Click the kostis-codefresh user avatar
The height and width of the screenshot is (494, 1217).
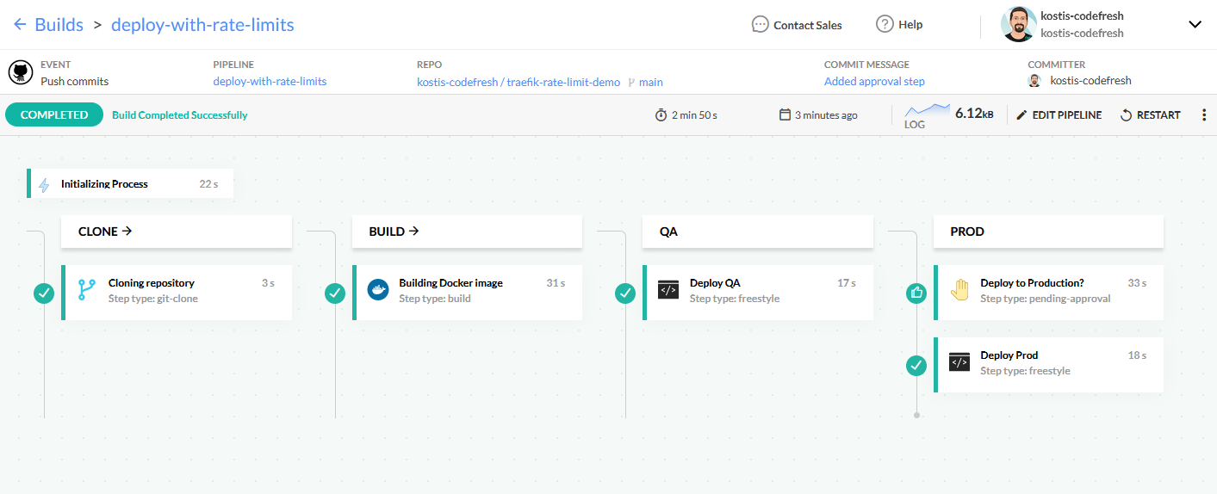click(1018, 24)
